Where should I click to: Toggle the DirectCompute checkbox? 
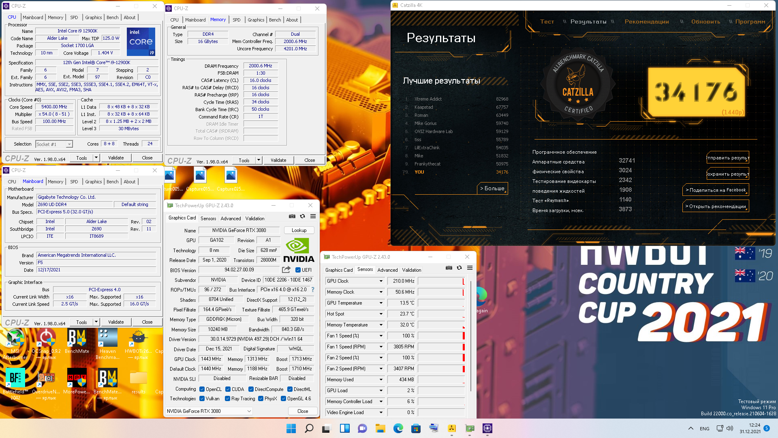click(x=251, y=389)
